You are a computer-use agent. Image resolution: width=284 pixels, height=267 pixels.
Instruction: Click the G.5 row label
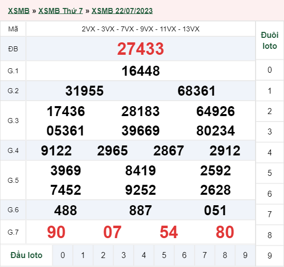[x=13, y=180]
